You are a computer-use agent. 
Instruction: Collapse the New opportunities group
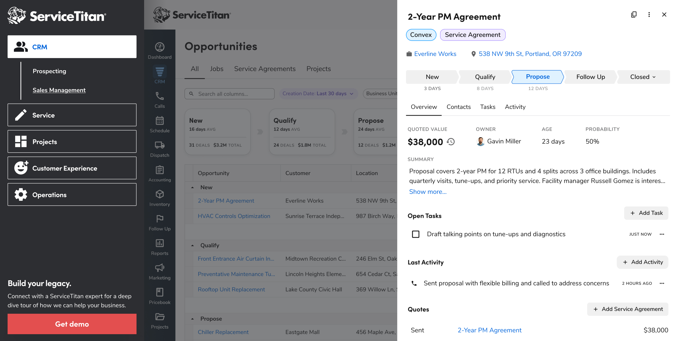[x=193, y=187]
